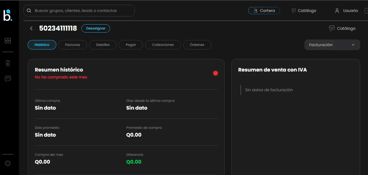Image resolution: width=368 pixels, height=175 pixels.
Task: Click the 'Días promedio' label
Action: 47,128
